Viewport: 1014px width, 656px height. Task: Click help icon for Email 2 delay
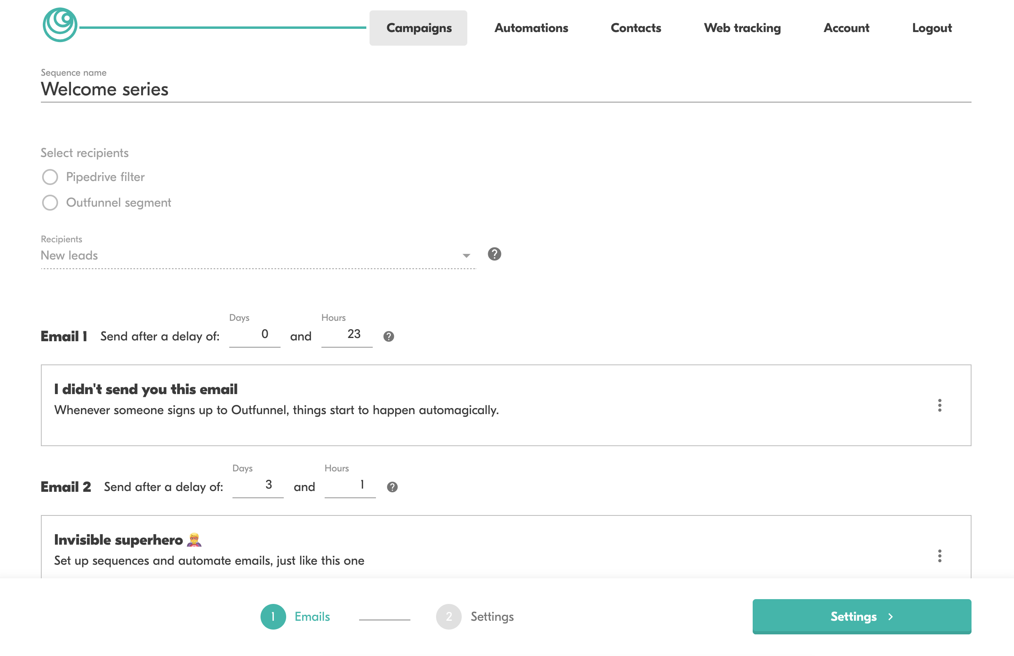pos(392,487)
